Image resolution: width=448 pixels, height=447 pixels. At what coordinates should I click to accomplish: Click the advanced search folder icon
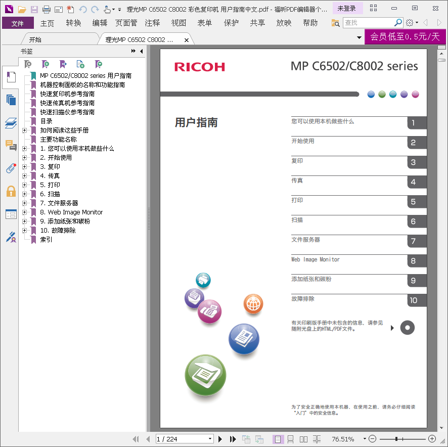[335, 23]
